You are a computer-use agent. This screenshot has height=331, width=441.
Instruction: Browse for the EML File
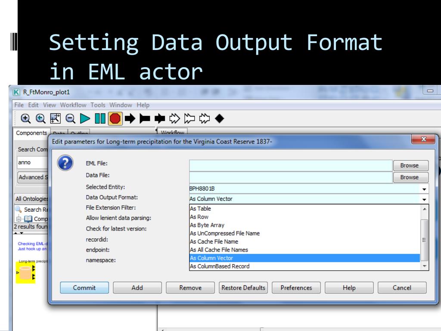[410, 165]
